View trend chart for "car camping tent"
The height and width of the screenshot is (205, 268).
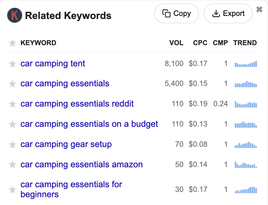246,64
